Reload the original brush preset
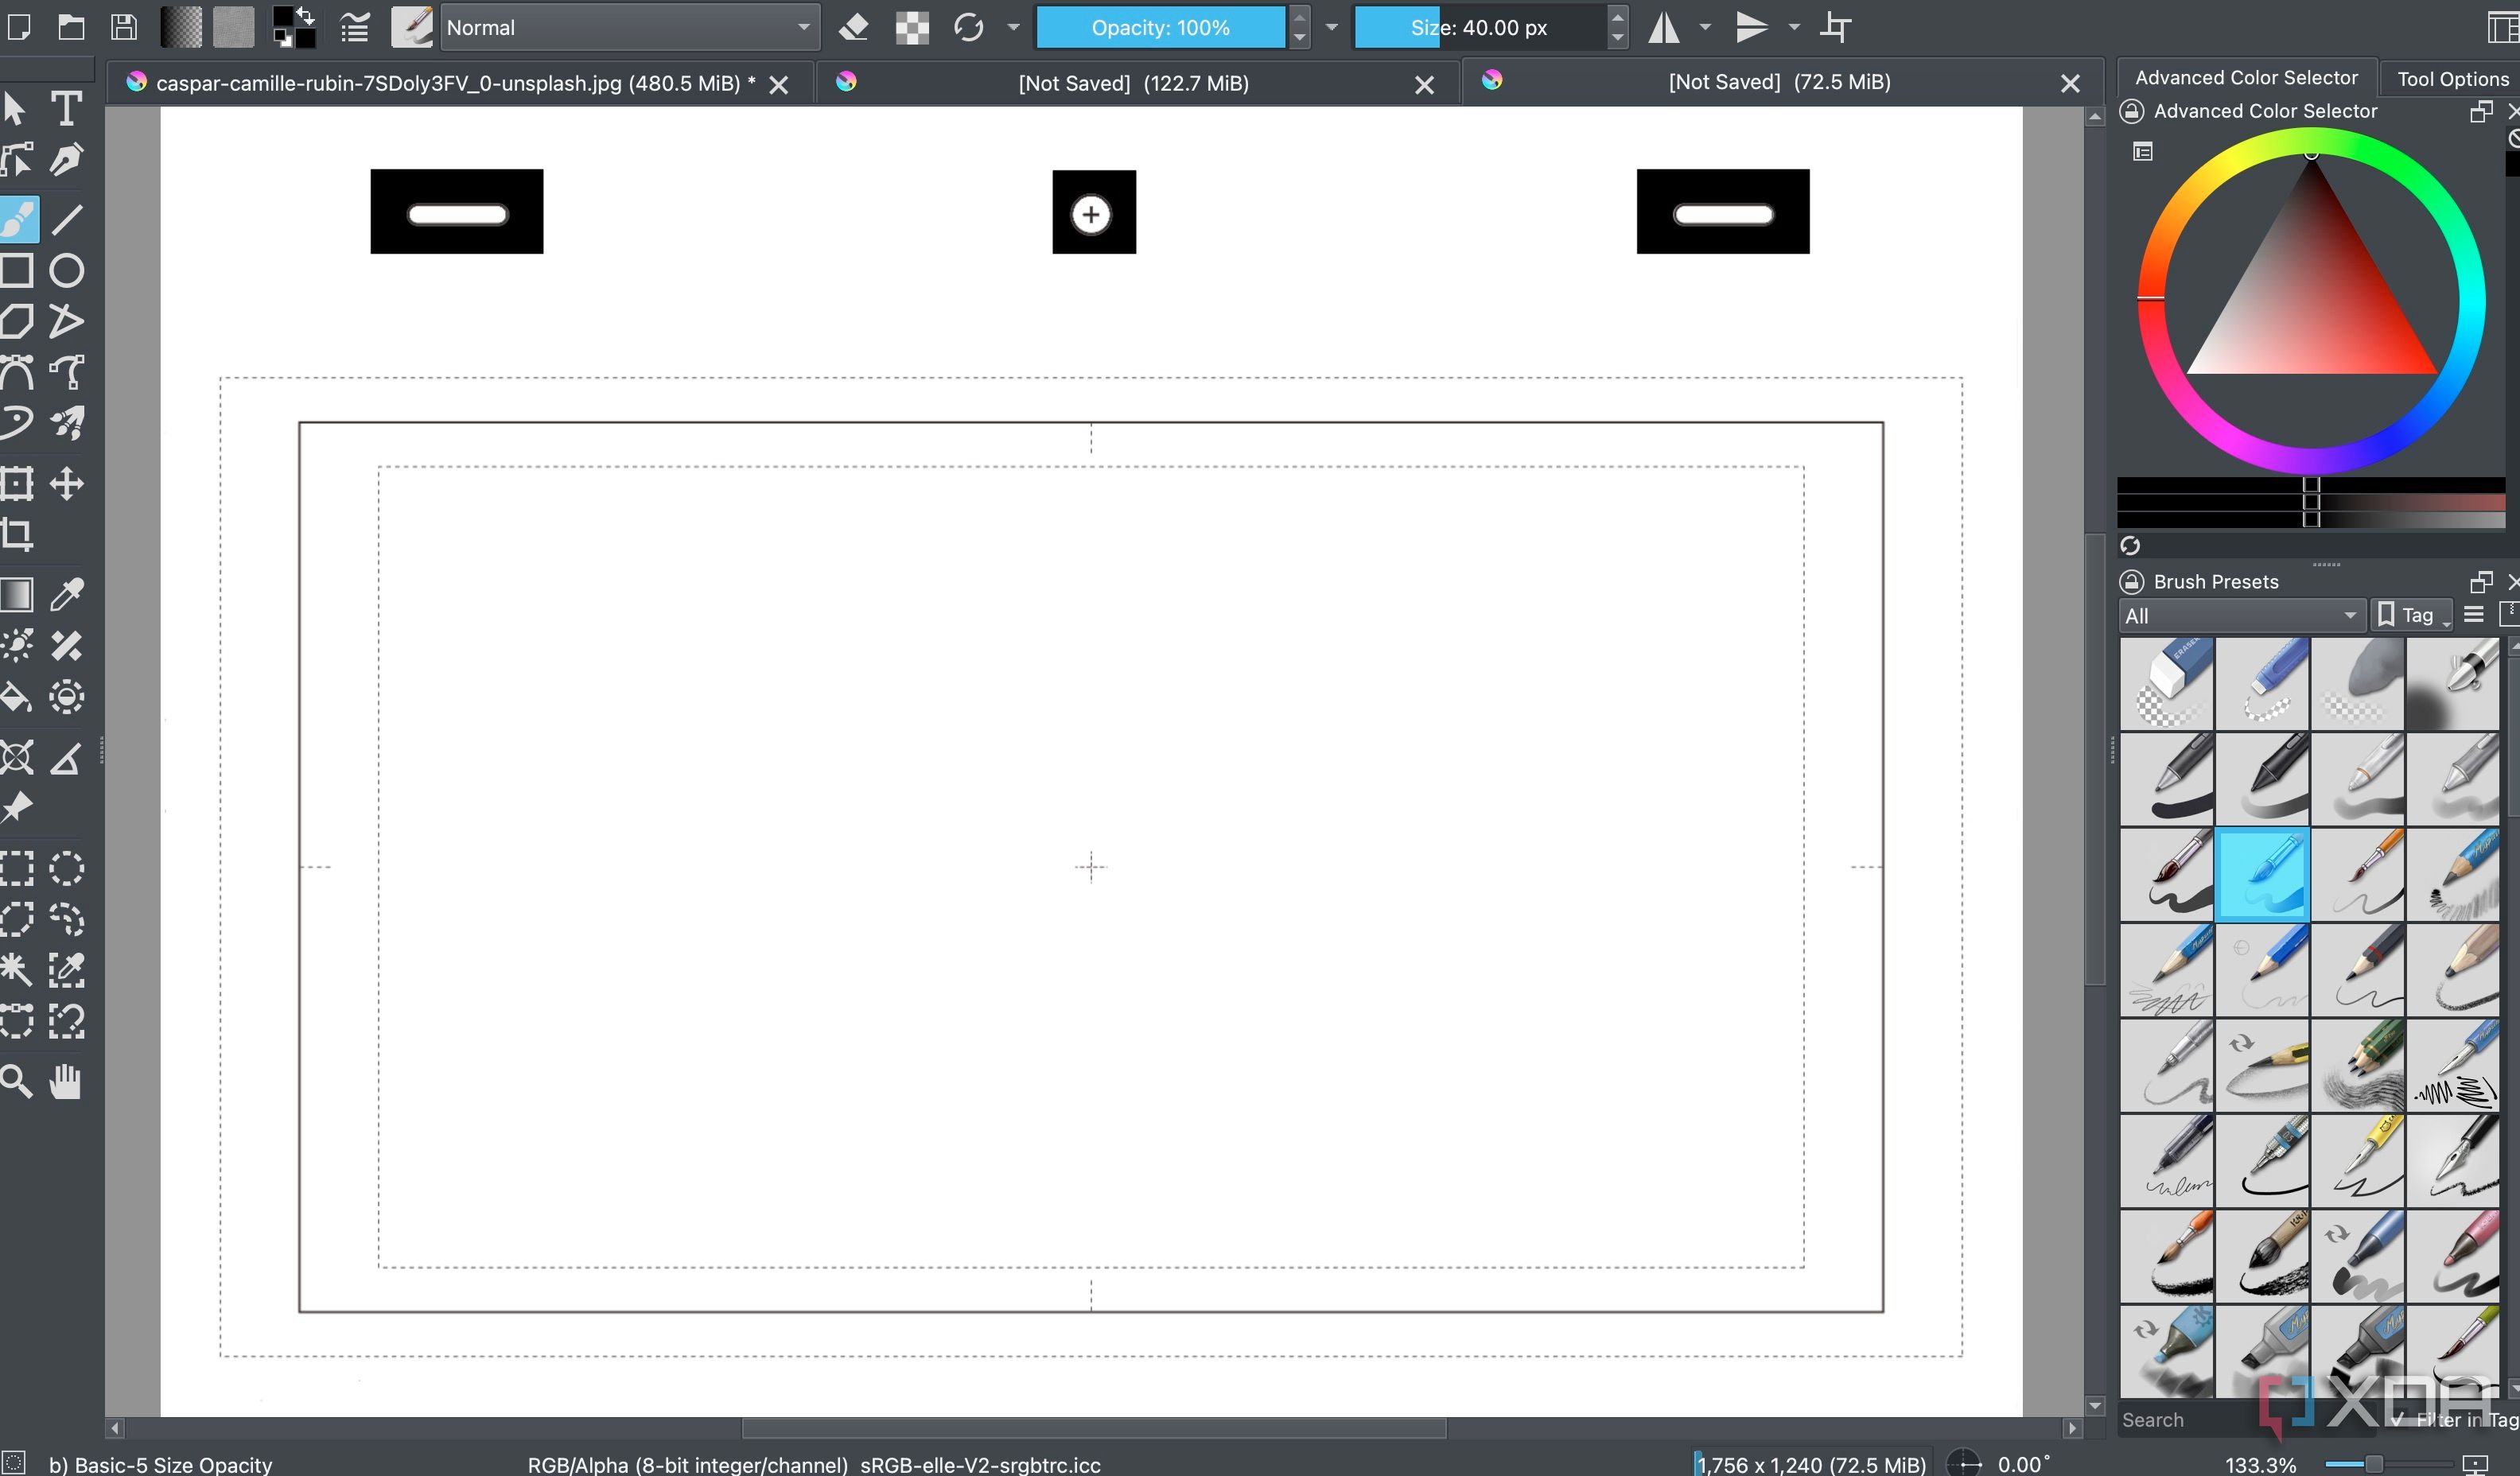This screenshot has height=1476, width=2520. click(x=967, y=27)
